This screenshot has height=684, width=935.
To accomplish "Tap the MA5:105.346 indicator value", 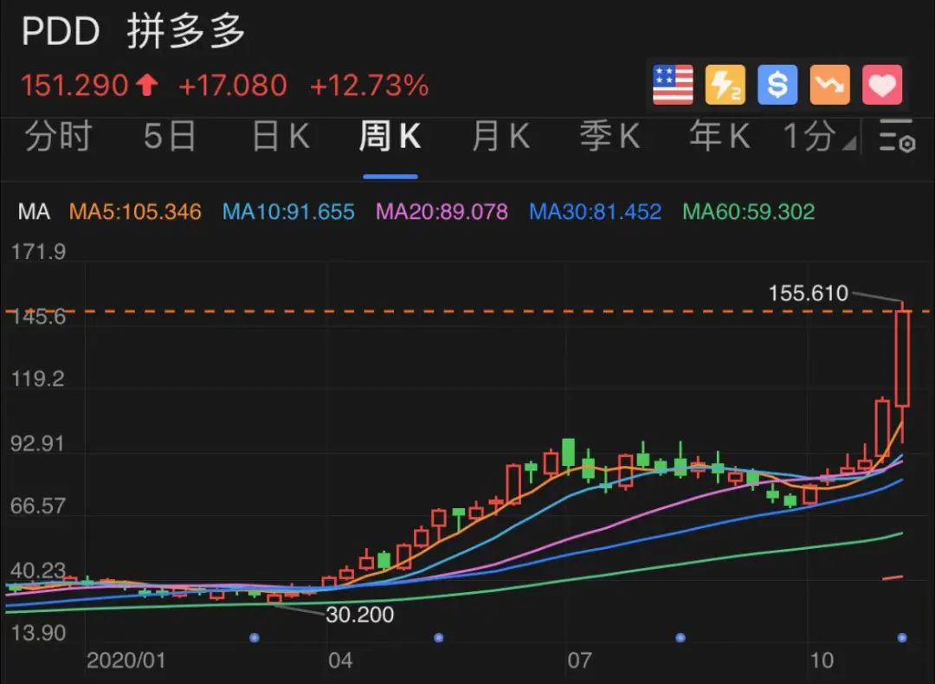I will pyautogui.click(x=135, y=212).
